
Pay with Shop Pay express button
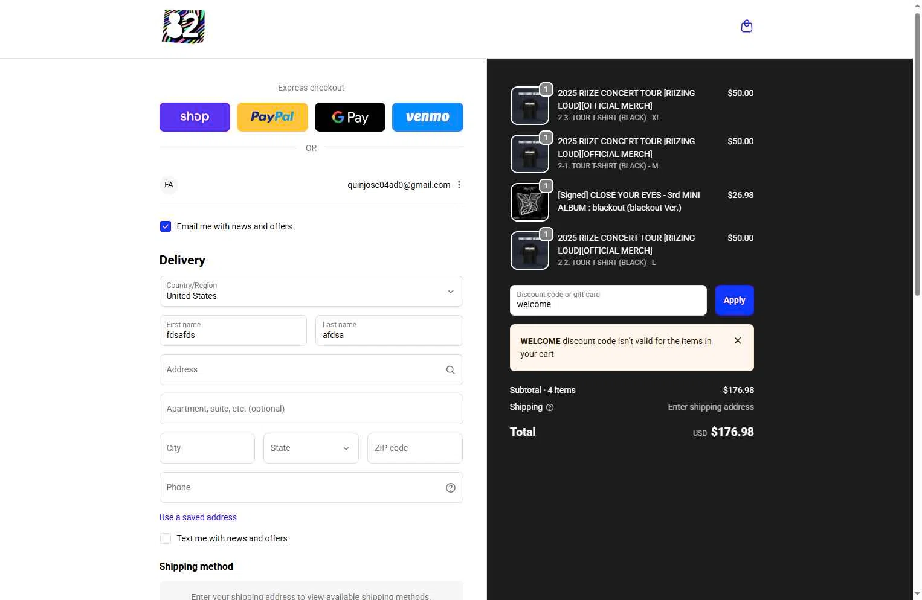pyautogui.click(x=195, y=117)
